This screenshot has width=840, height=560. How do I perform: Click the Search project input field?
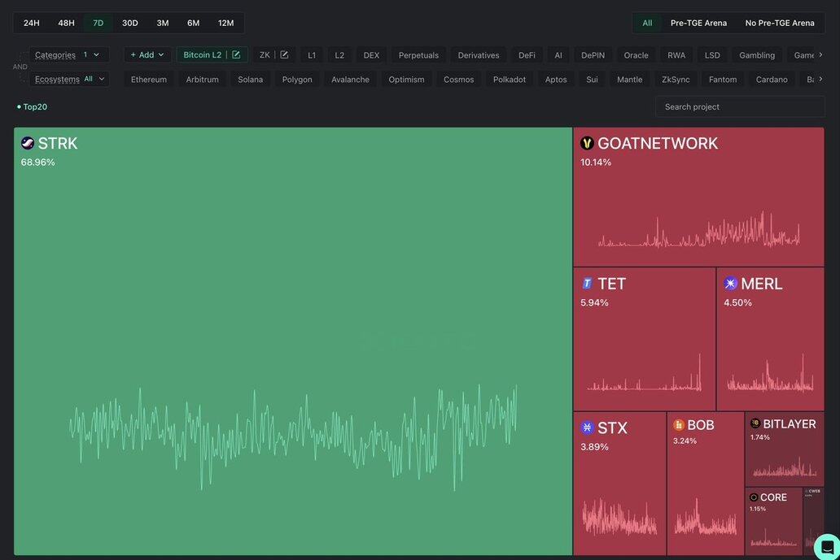click(x=739, y=106)
